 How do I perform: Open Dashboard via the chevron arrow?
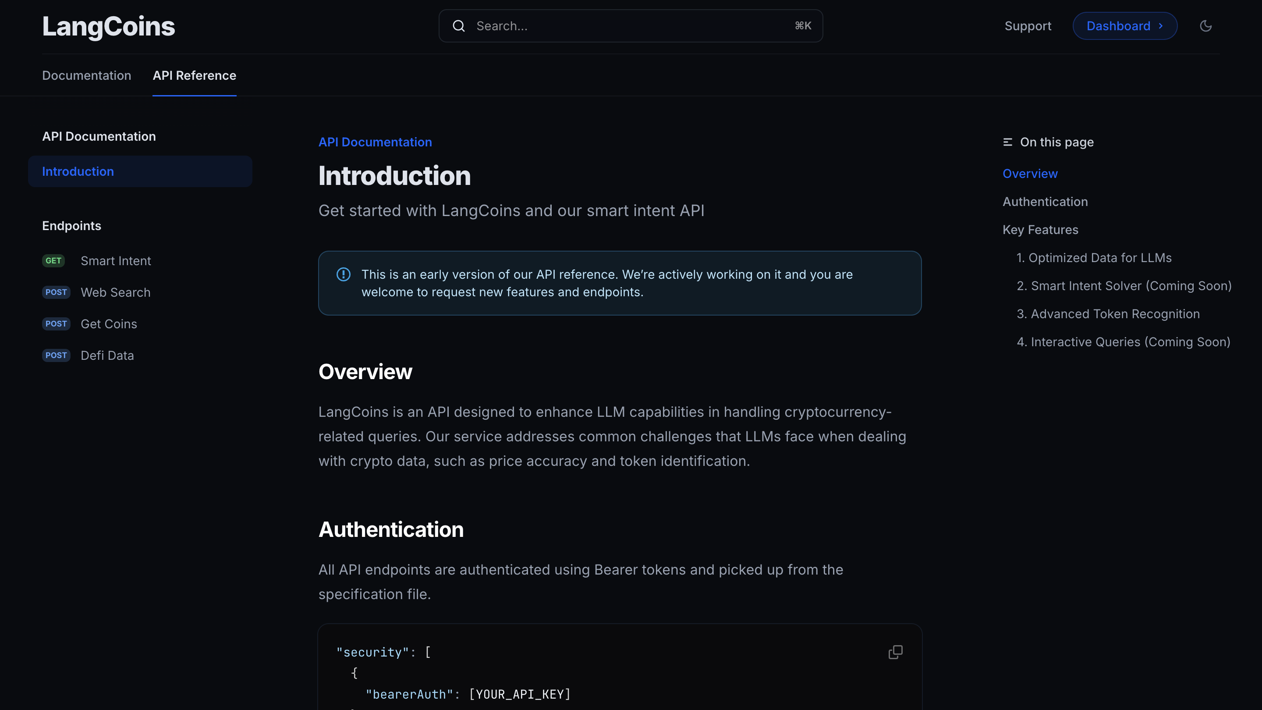[x=1162, y=26]
